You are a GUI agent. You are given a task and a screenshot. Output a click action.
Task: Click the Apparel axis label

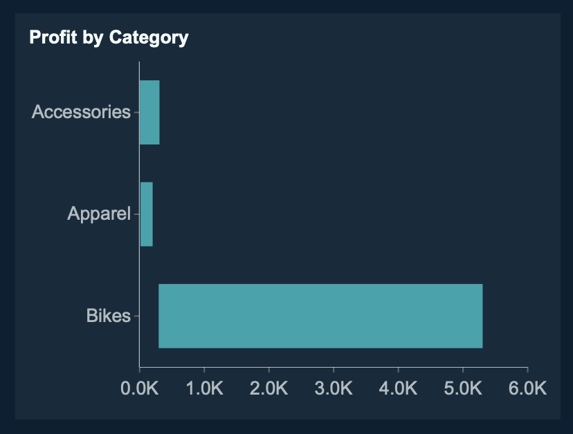pyautogui.click(x=98, y=214)
